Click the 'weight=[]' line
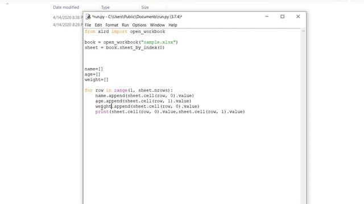The height and width of the screenshot is (204, 364). (96, 79)
